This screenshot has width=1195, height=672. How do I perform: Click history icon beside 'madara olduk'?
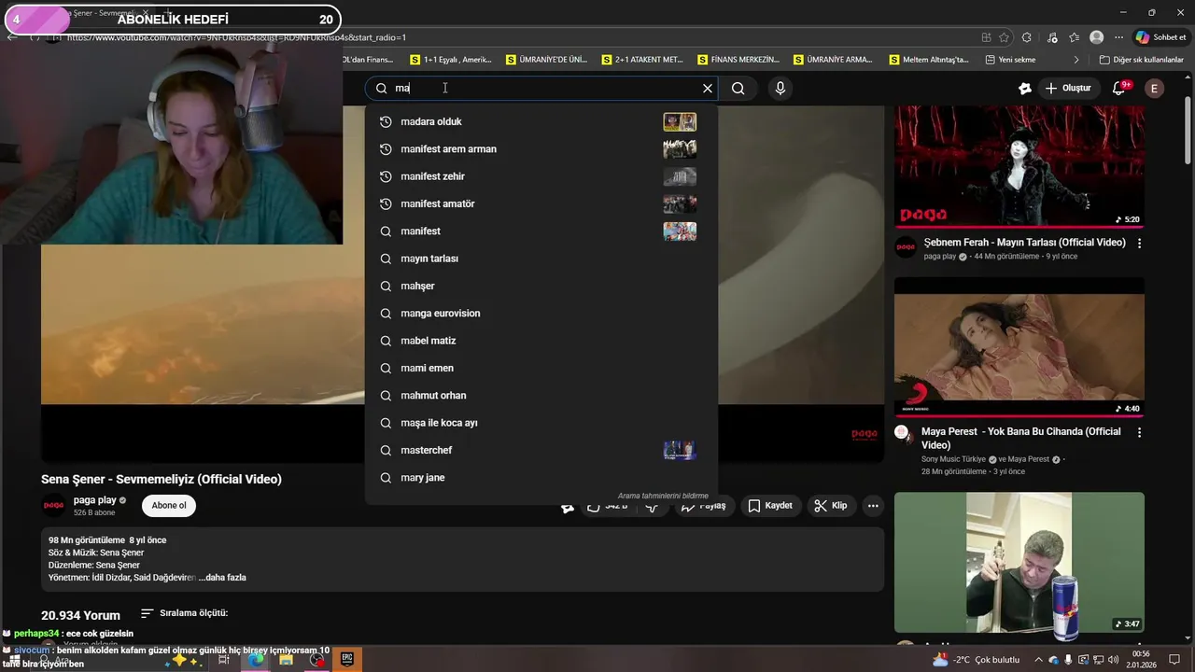385,122
